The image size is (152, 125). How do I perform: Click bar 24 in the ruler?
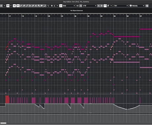102,16
